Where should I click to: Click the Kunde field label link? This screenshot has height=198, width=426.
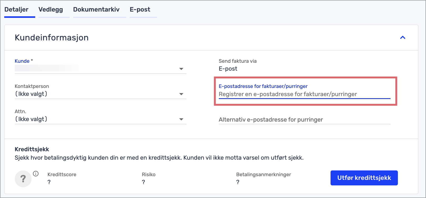click(x=22, y=61)
